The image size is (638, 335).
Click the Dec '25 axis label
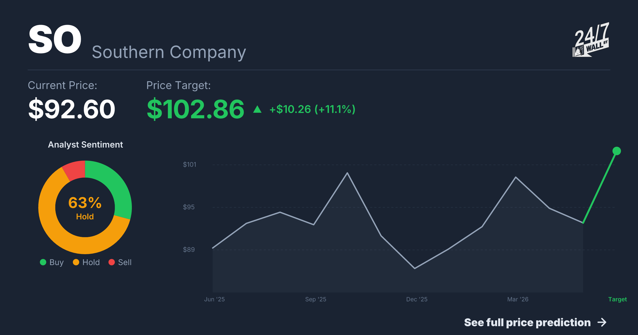click(417, 299)
